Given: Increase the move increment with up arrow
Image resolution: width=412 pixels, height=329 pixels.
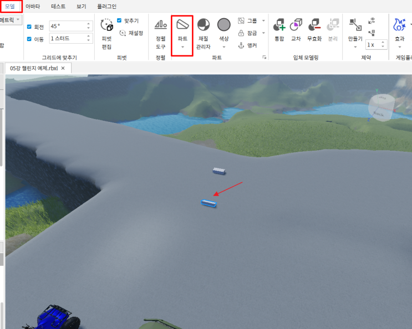Looking at the screenshot, I should [89, 36].
